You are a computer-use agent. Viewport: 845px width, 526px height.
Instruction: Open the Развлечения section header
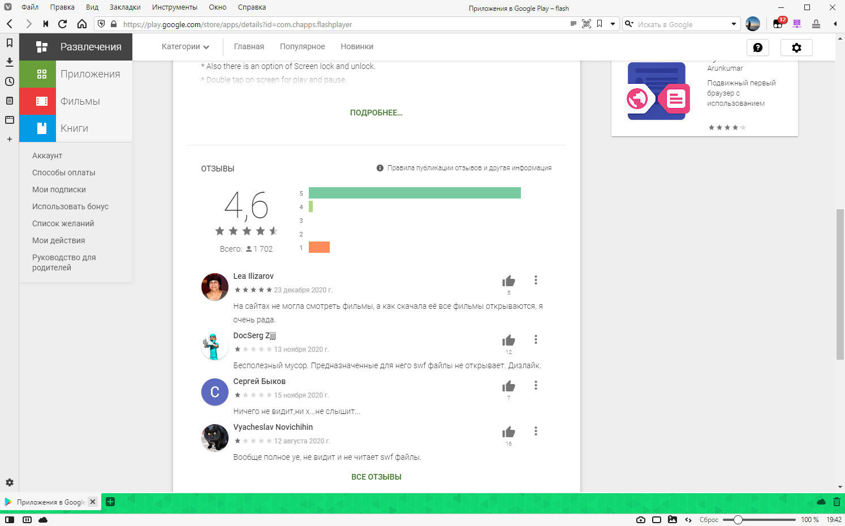point(76,47)
